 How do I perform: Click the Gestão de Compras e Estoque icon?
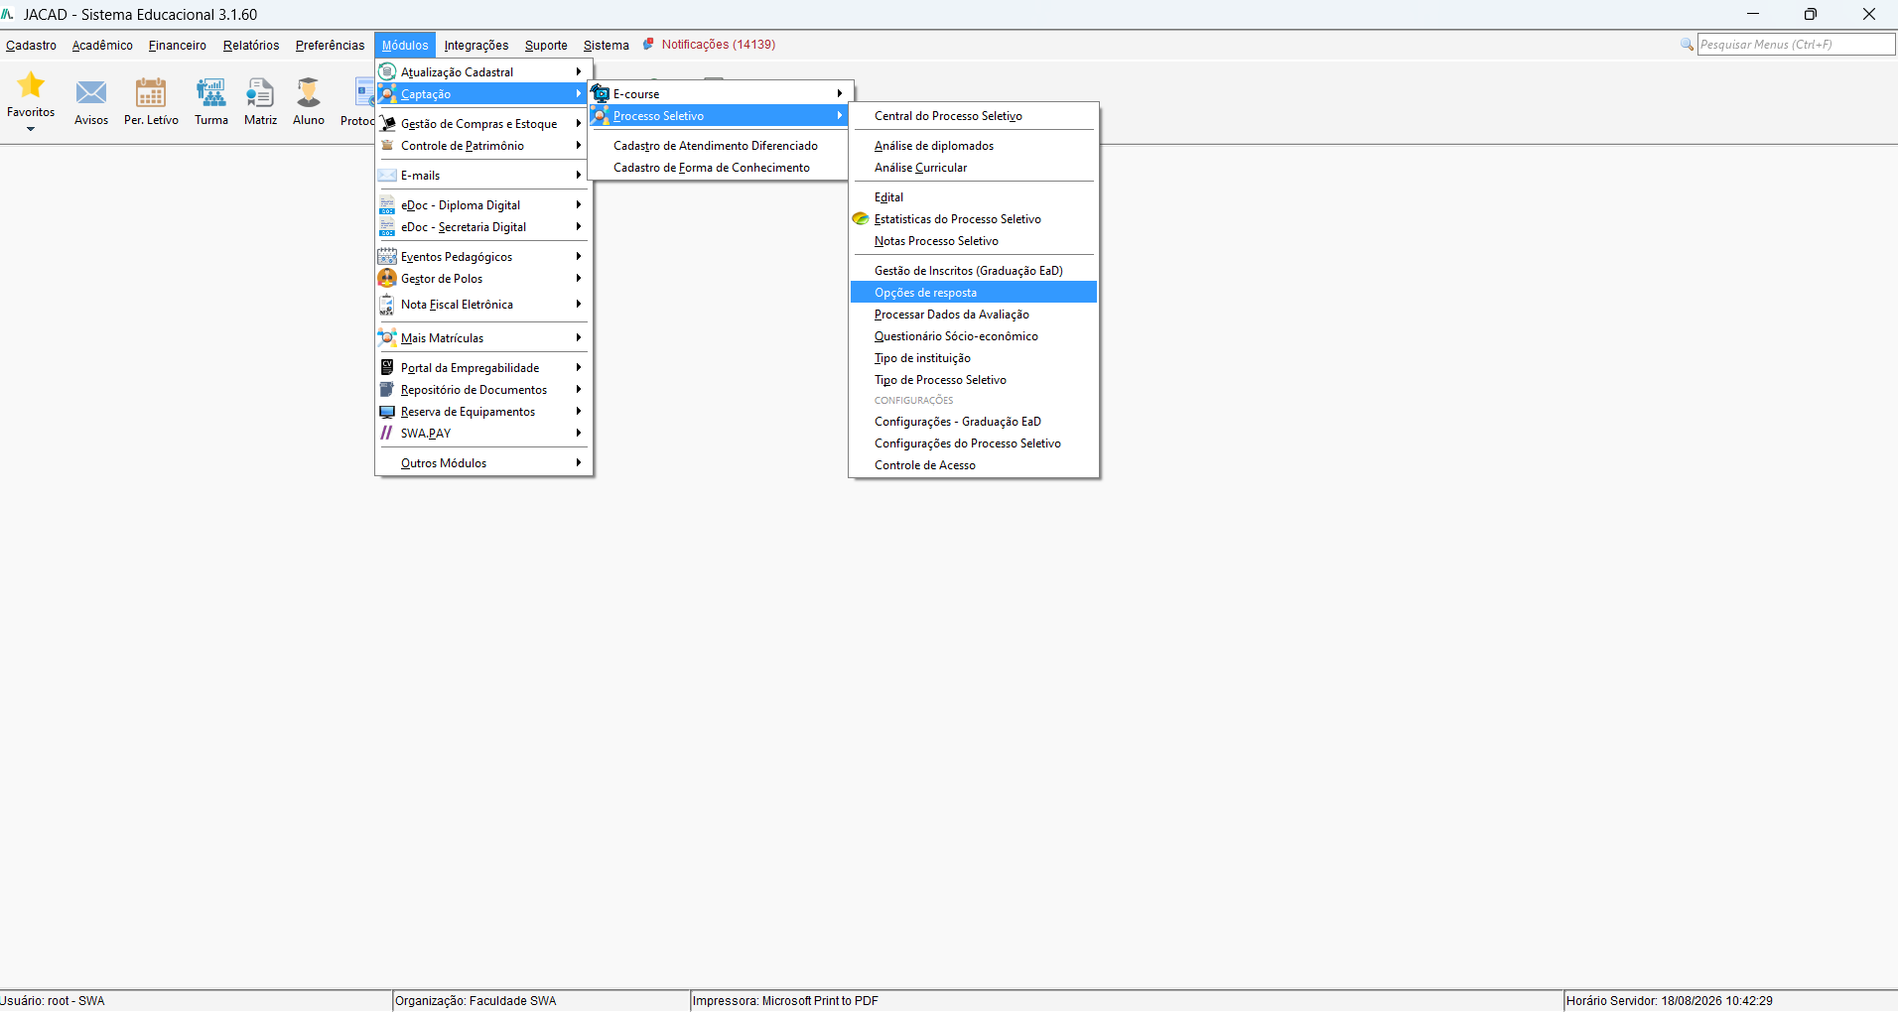387,123
